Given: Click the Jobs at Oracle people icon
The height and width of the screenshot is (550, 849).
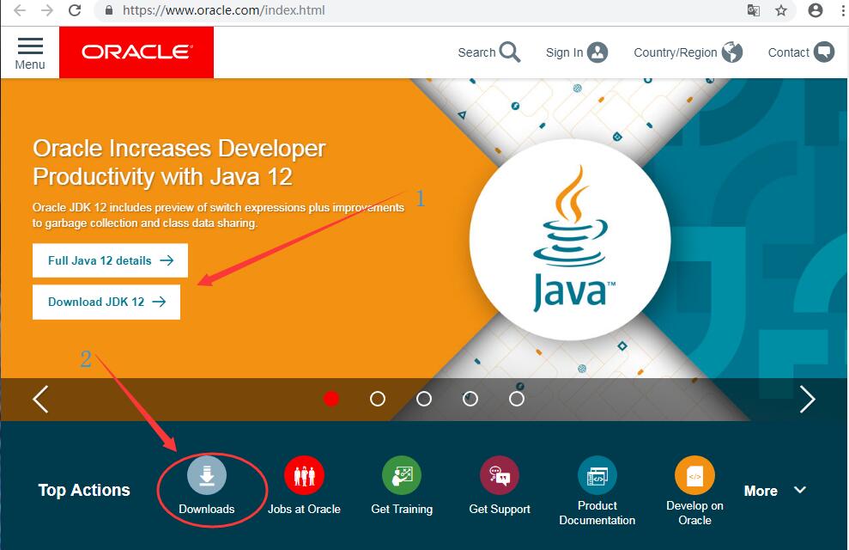Looking at the screenshot, I should coord(304,475).
